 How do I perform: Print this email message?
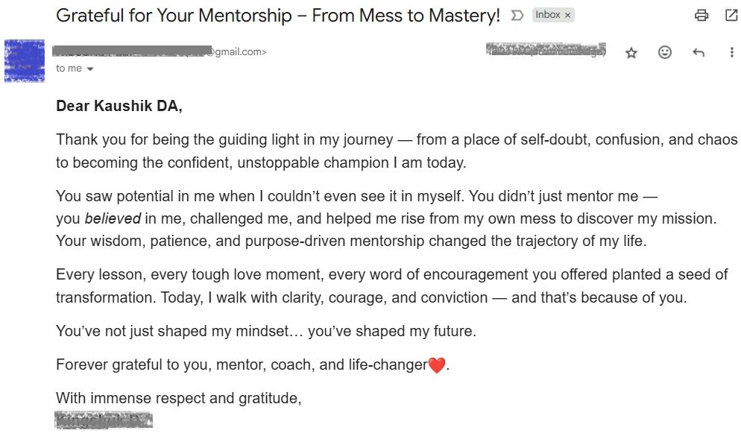tap(701, 15)
